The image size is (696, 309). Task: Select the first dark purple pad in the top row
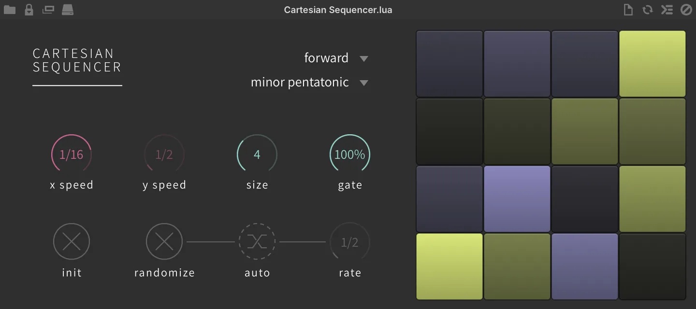click(449, 64)
